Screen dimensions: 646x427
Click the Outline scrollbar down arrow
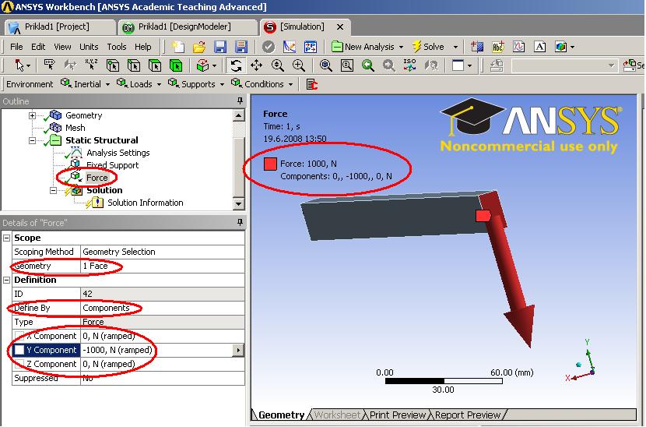tap(238, 203)
